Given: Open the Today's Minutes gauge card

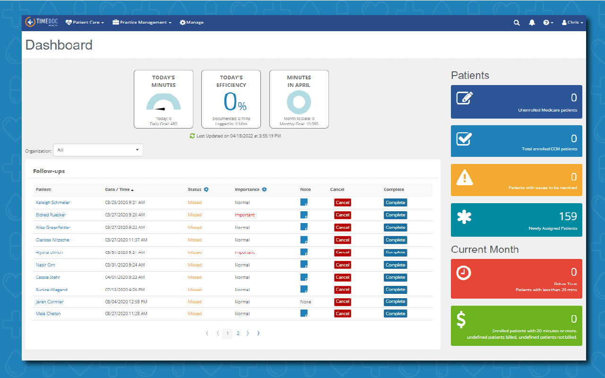Looking at the screenshot, I should (164, 99).
